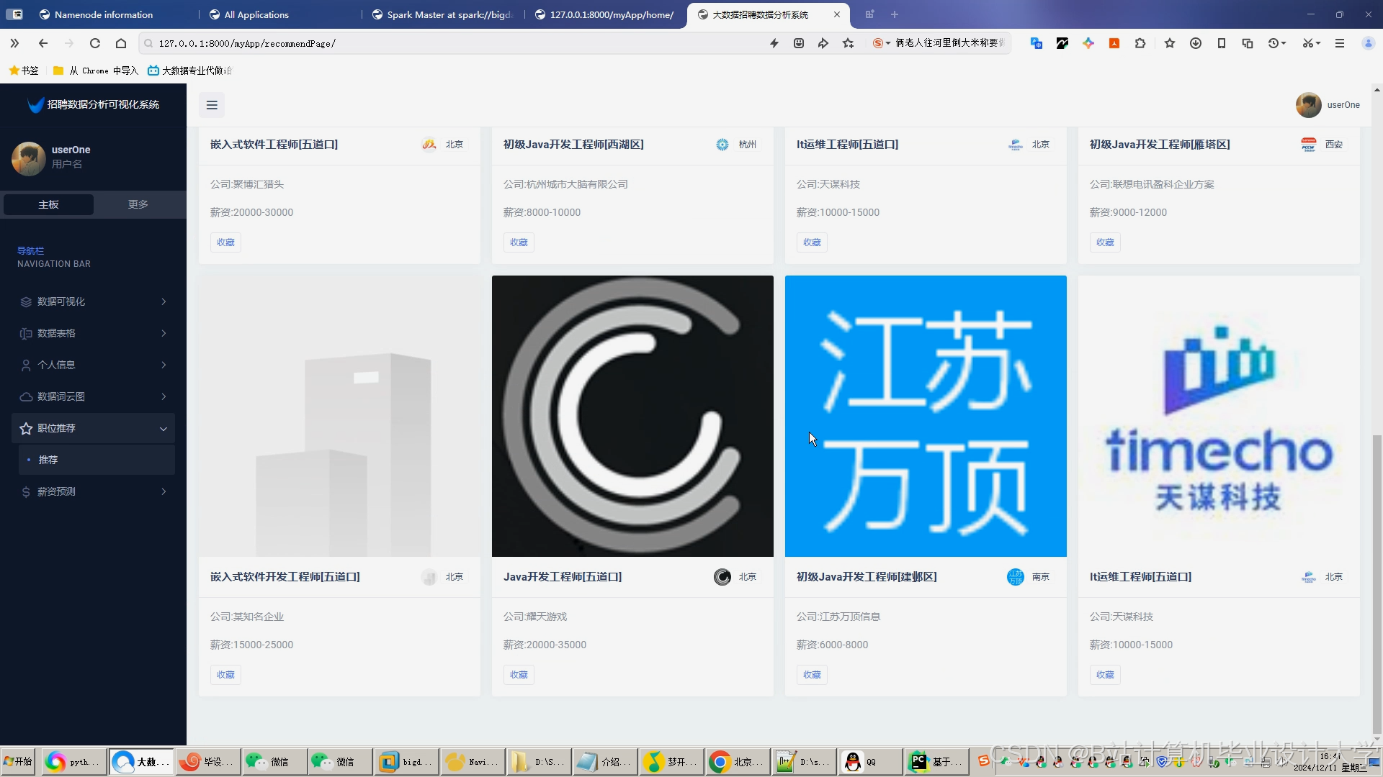Expand the 数据可视化 section chevron
The image size is (1383, 777).
coord(164,301)
